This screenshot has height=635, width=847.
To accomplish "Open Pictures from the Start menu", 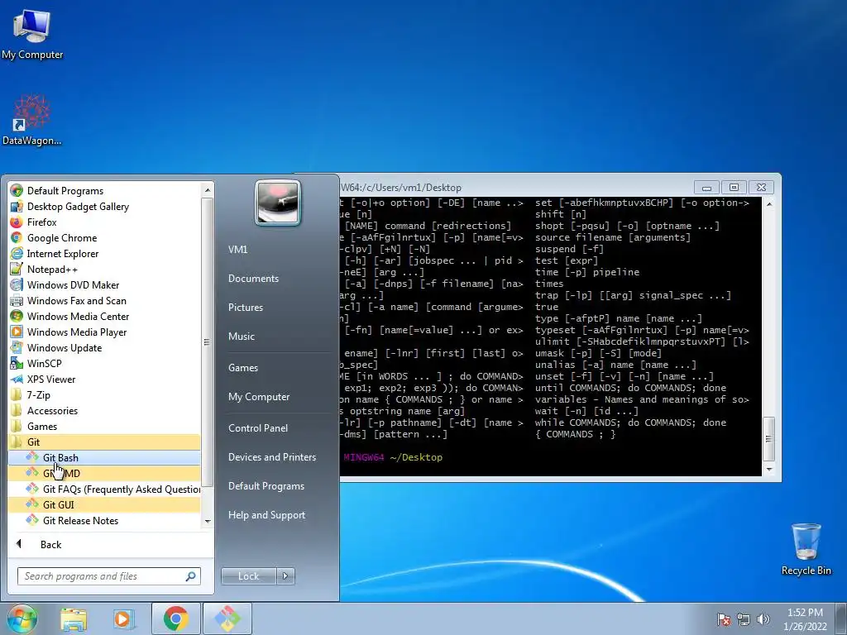I will 245,308.
